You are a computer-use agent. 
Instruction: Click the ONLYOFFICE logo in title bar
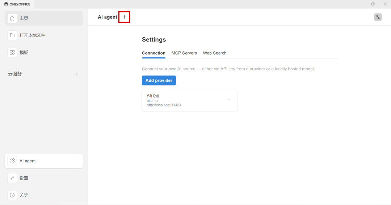click(17, 4)
